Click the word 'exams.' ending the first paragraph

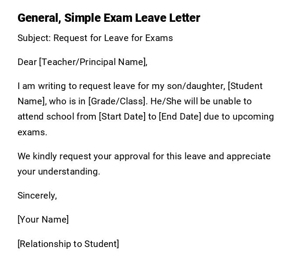32,132
